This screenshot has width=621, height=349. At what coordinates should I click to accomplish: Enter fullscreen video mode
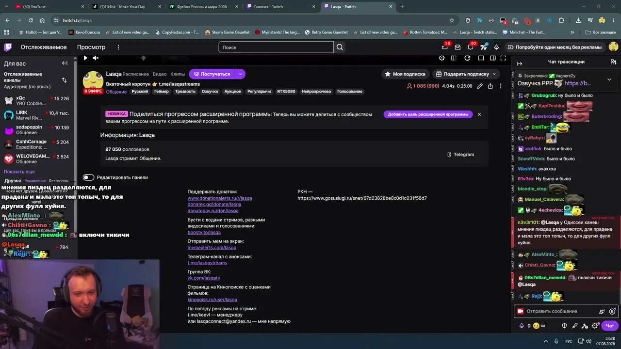(x=503, y=58)
